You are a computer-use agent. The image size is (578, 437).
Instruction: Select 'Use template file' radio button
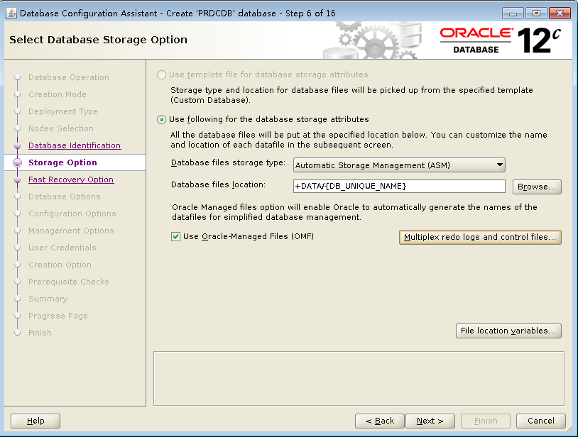[x=161, y=74]
